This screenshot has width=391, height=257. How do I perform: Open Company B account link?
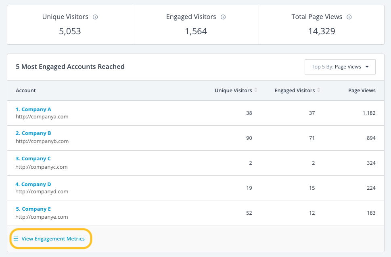point(33,133)
